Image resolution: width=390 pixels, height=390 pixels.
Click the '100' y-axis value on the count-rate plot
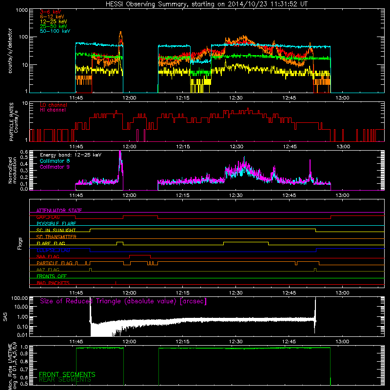tap(23, 37)
